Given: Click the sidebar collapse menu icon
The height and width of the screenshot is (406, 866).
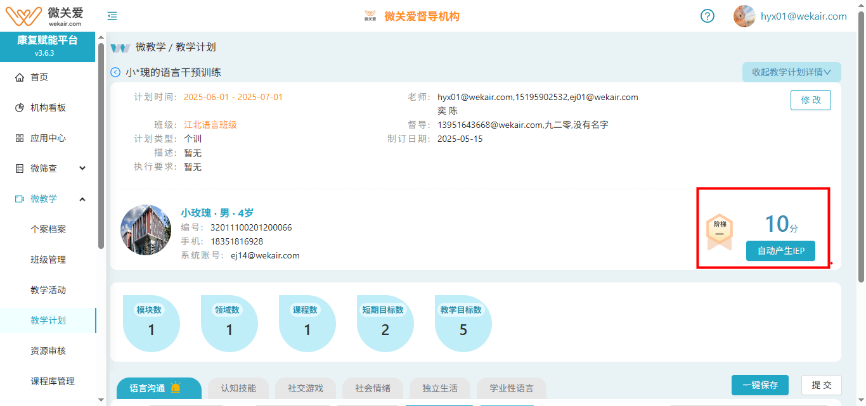Looking at the screenshot, I should click(x=112, y=16).
